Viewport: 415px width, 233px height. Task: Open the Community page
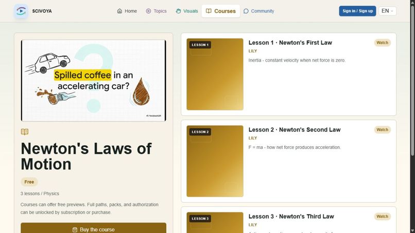[x=258, y=11]
